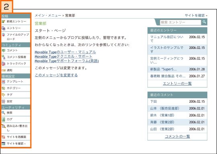Open the テンプレート icon in sidebar
The width and height of the screenshot is (217, 154).
click(x=3, y=81)
